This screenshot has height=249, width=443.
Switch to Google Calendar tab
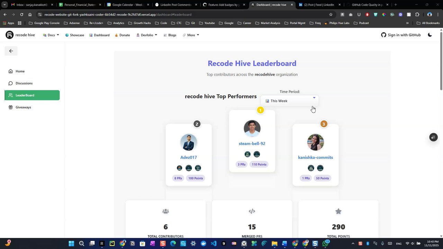(x=127, y=5)
